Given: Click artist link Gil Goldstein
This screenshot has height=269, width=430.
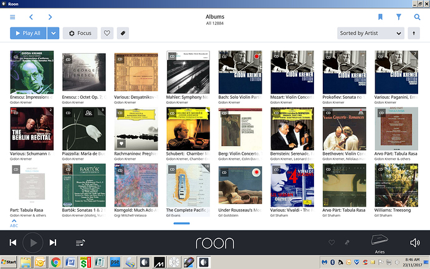Looking at the screenshot, I should pos(228,215).
